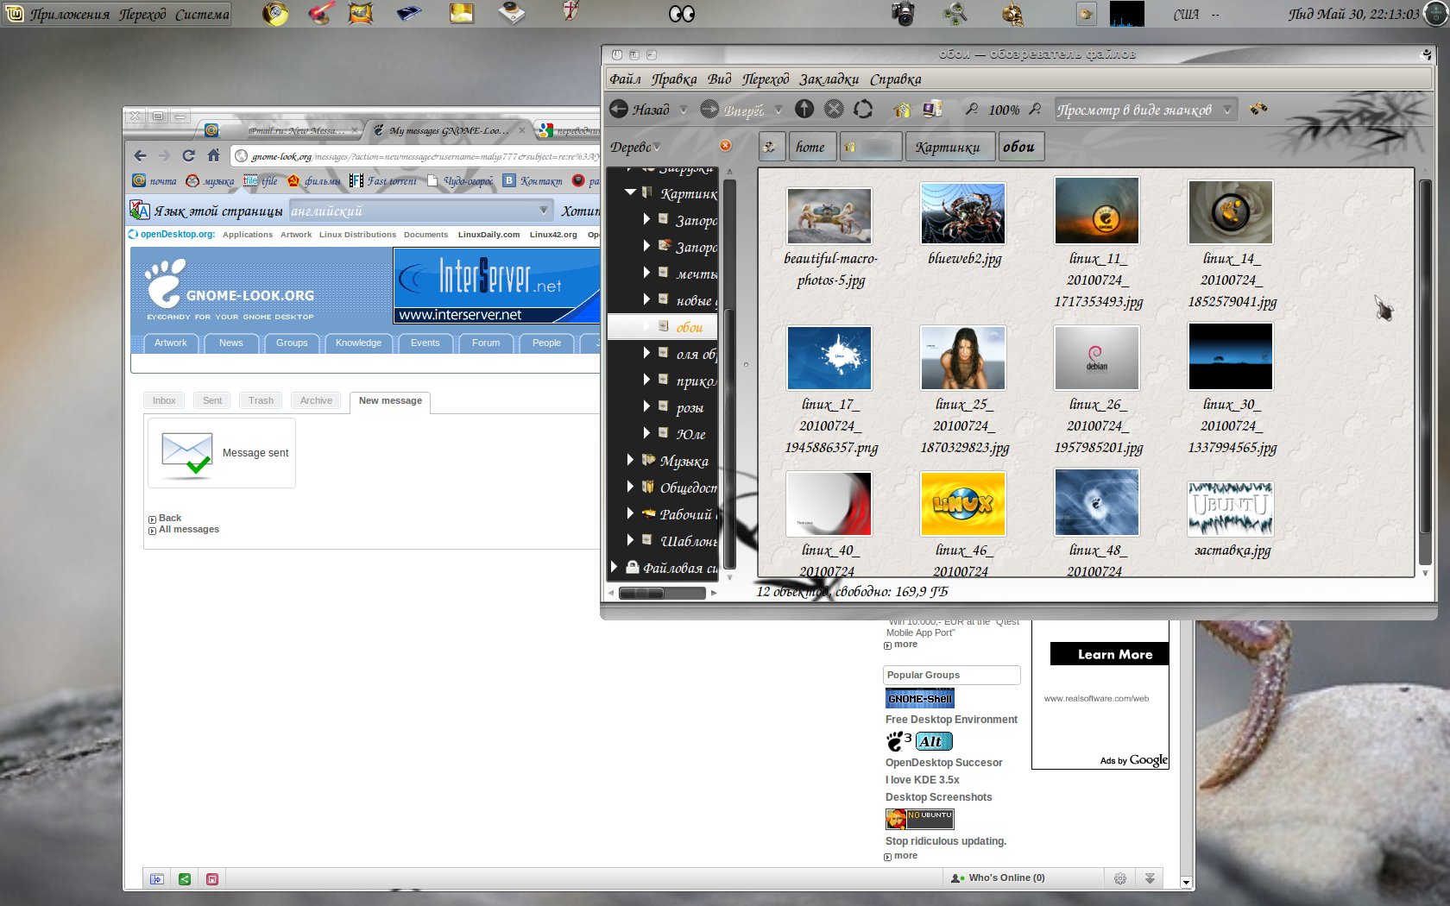Expand the Файловая система tree node
This screenshot has height=906, width=1450.
coord(615,567)
